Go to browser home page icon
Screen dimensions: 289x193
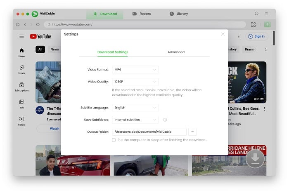pyautogui.click(x=18, y=24)
